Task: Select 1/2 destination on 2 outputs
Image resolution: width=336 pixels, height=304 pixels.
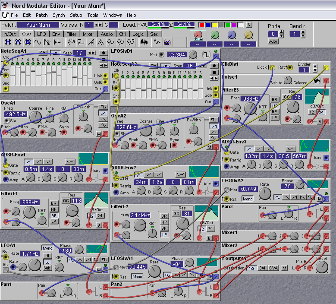Action: [251, 268]
